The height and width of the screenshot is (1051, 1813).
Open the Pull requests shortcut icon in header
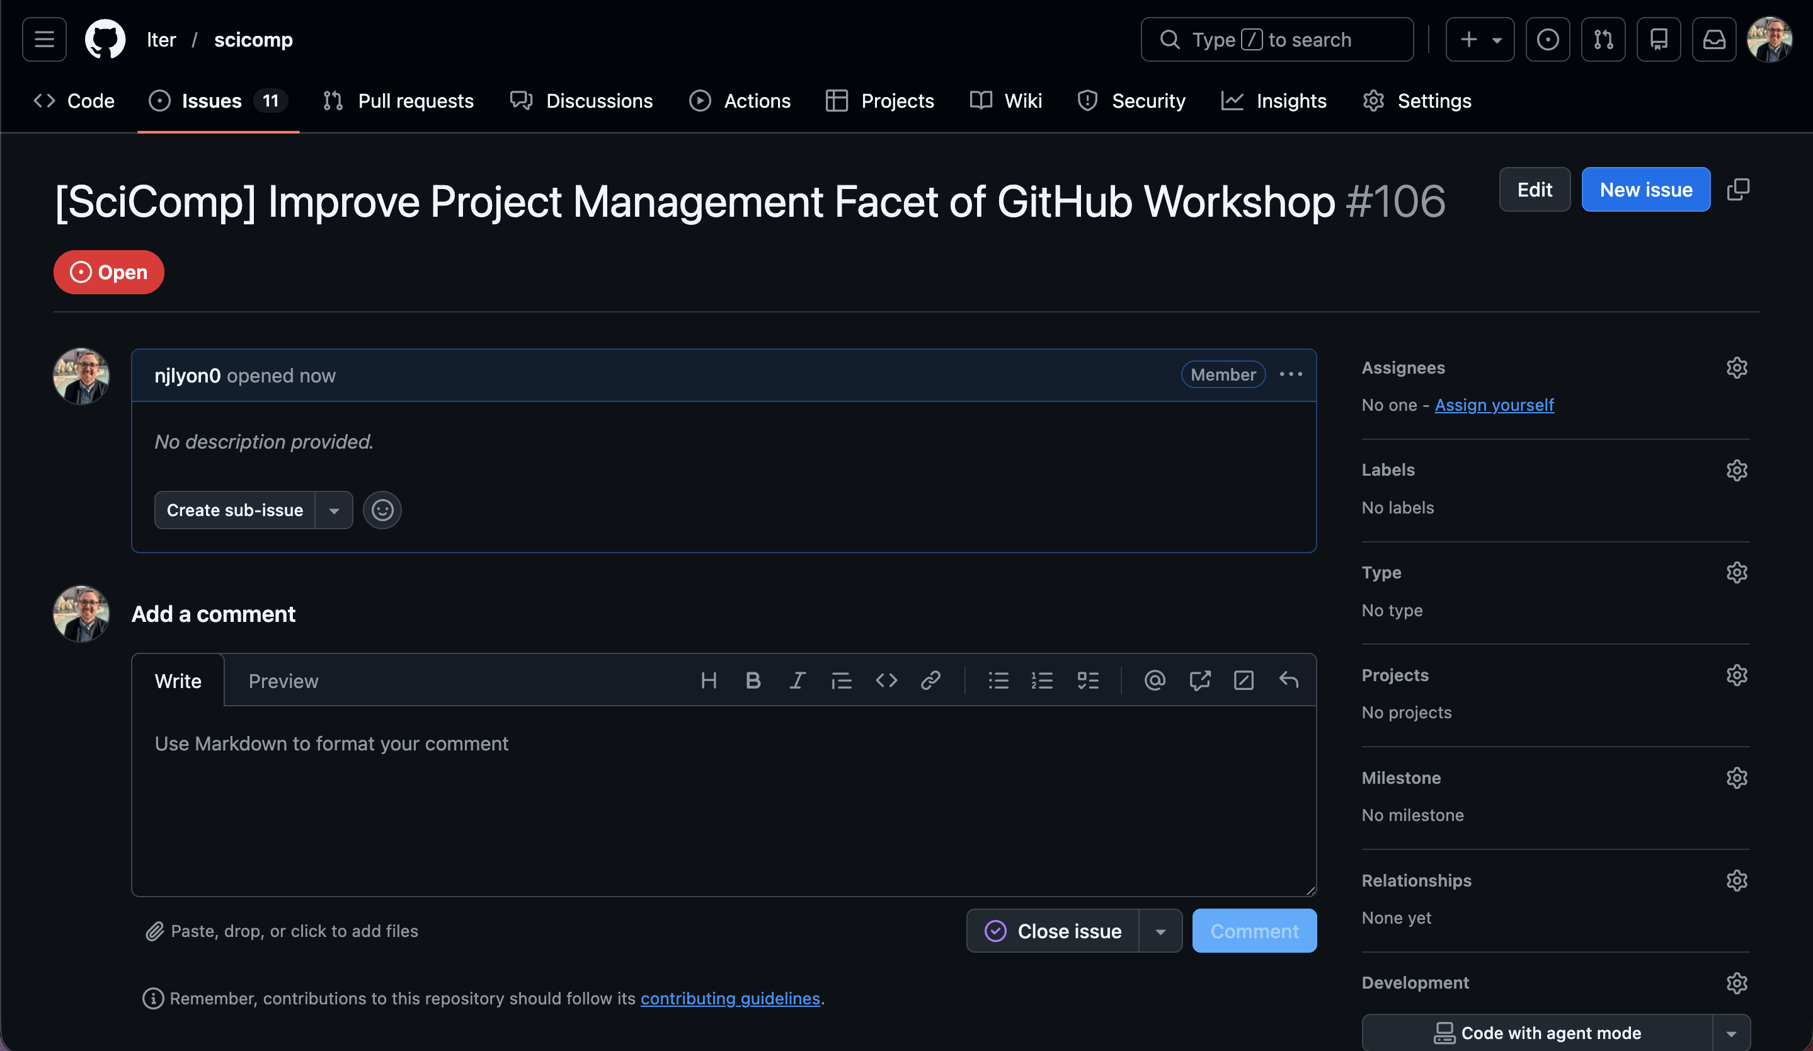point(1604,40)
